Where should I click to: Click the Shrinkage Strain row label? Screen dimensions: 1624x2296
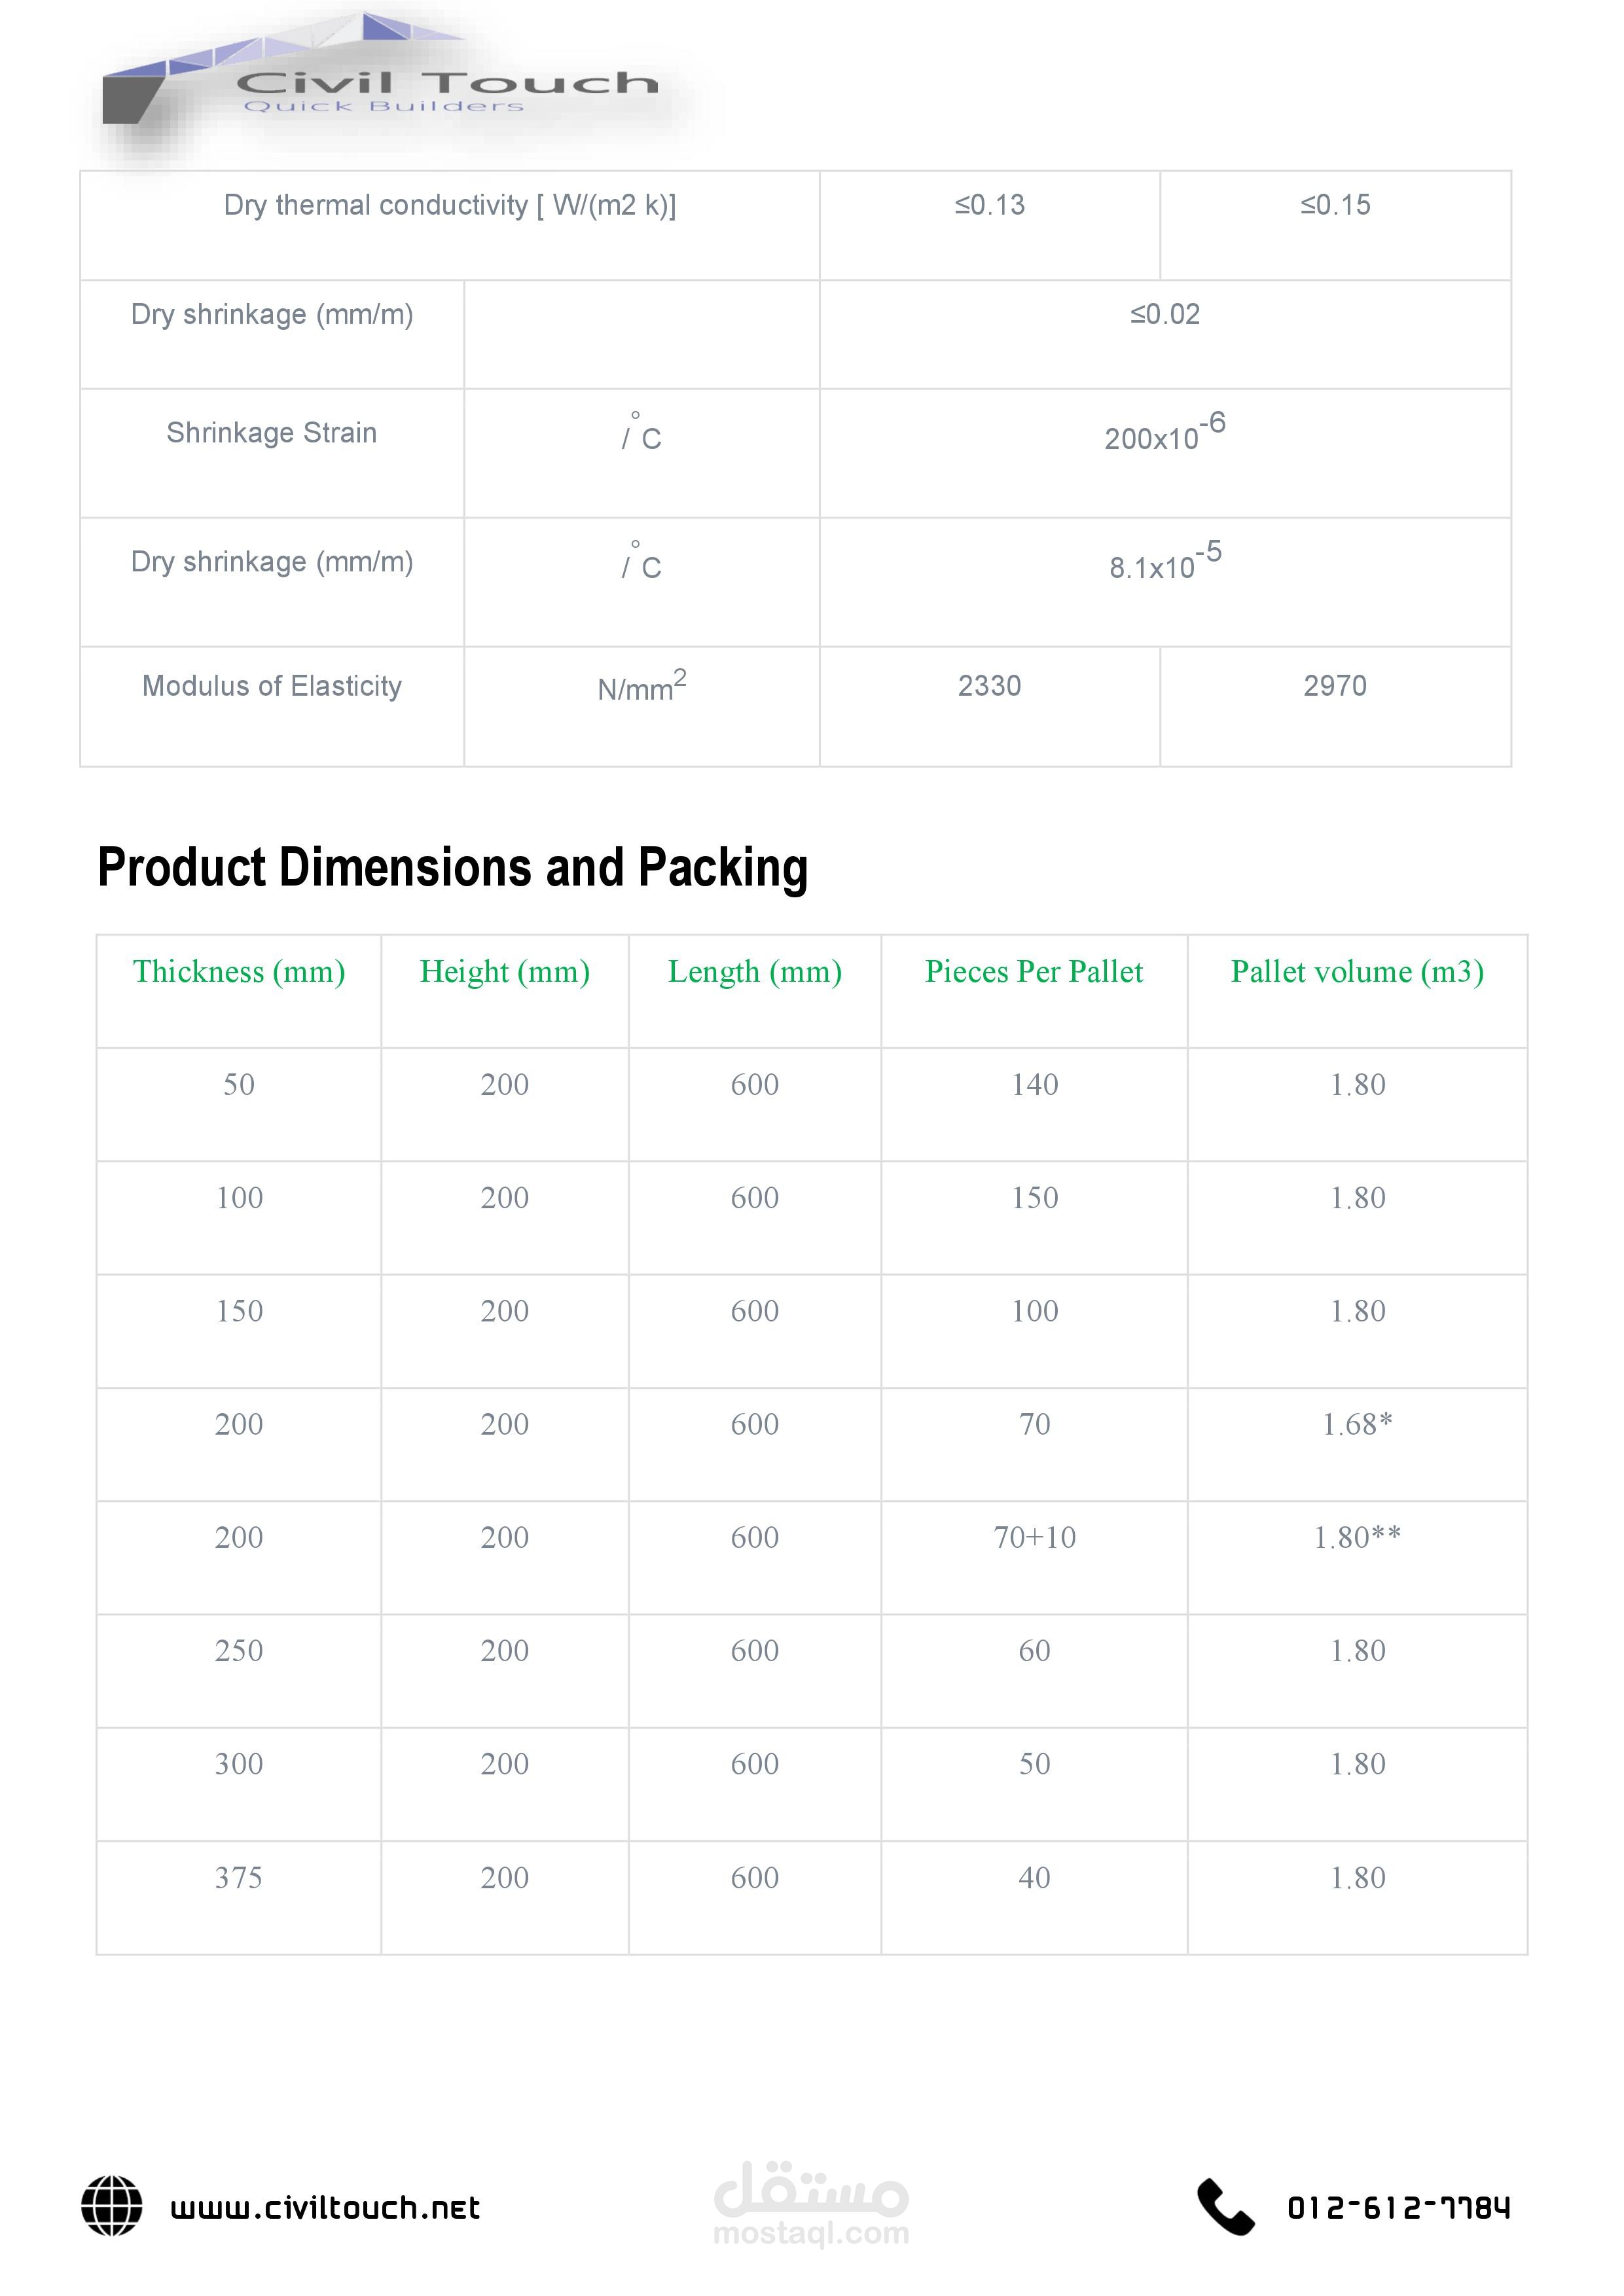tap(271, 433)
